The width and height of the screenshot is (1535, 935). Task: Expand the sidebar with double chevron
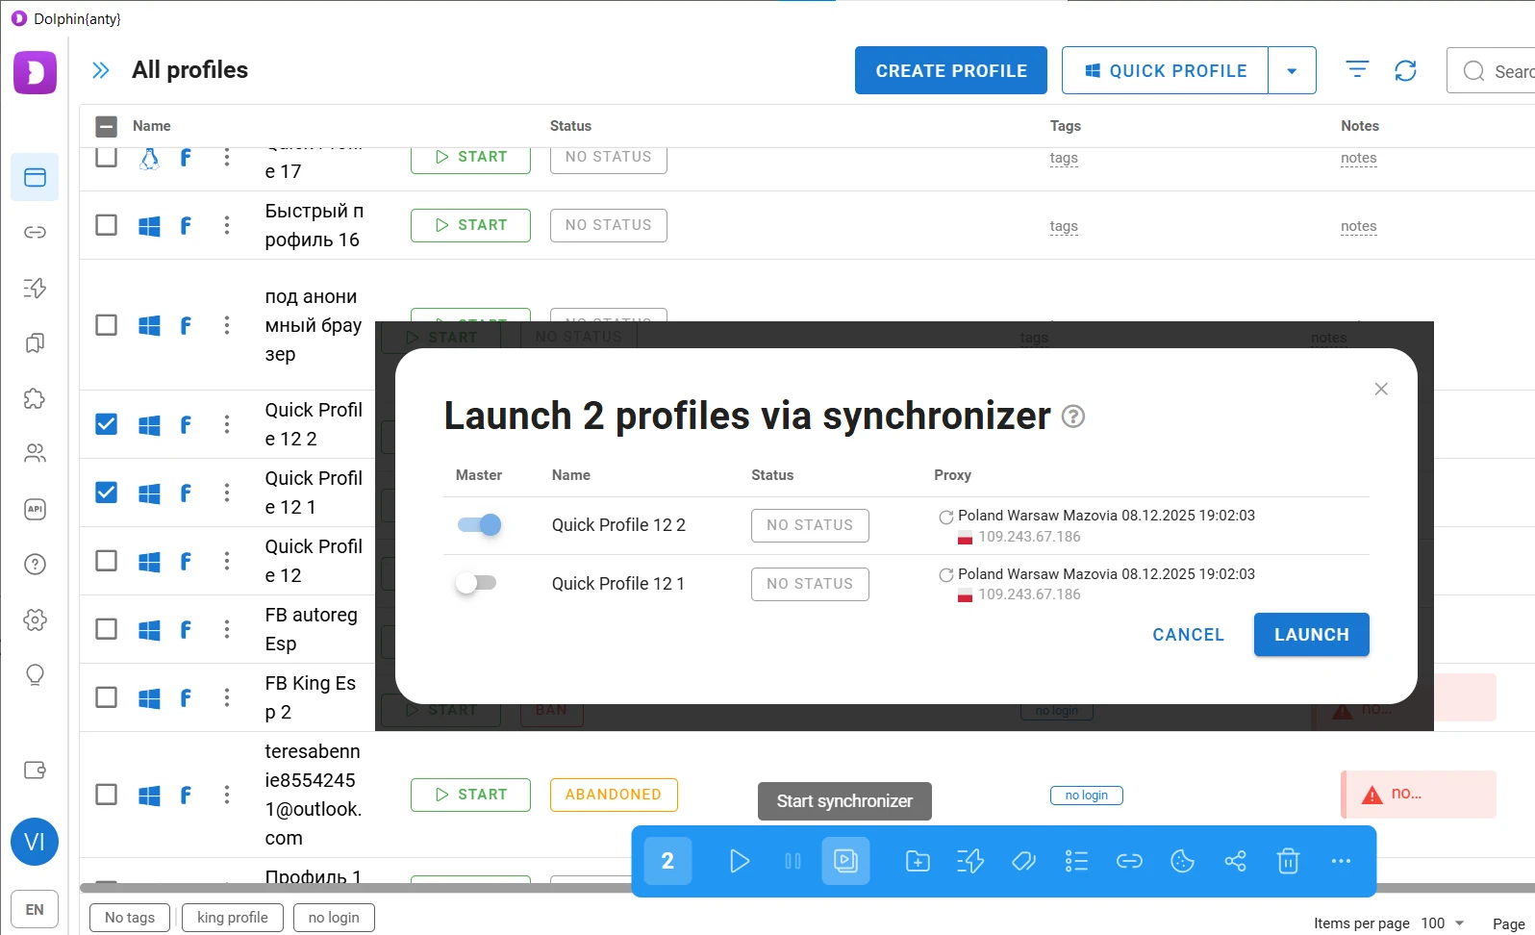pyautogui.click(x=101, y=70)
